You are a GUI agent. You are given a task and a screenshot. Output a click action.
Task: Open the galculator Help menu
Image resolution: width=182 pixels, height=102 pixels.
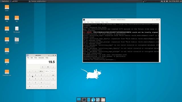(x=47, y=58)
